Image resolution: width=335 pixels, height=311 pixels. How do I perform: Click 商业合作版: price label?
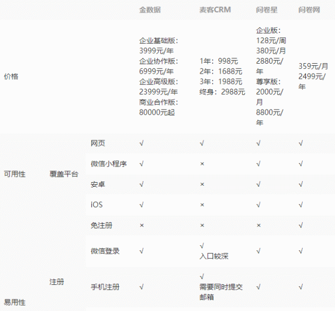click(x=158, y=102)
